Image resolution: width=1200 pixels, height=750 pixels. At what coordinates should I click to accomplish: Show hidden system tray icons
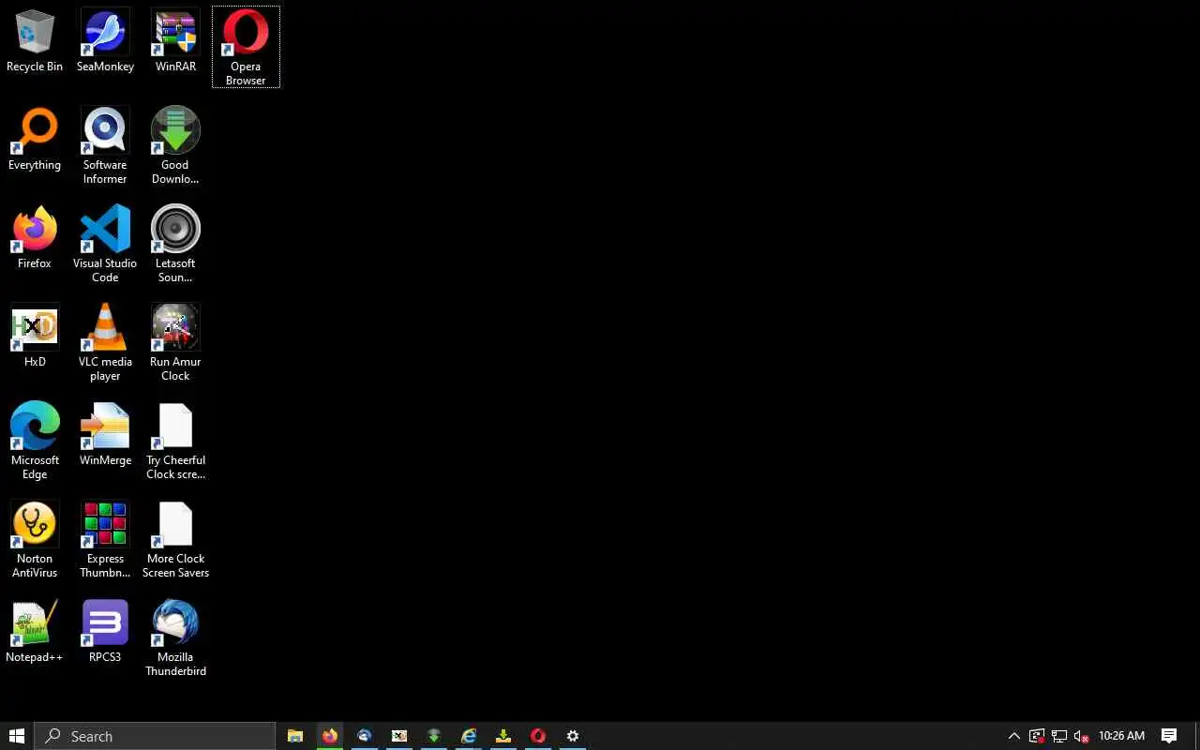pos(1014,736)
